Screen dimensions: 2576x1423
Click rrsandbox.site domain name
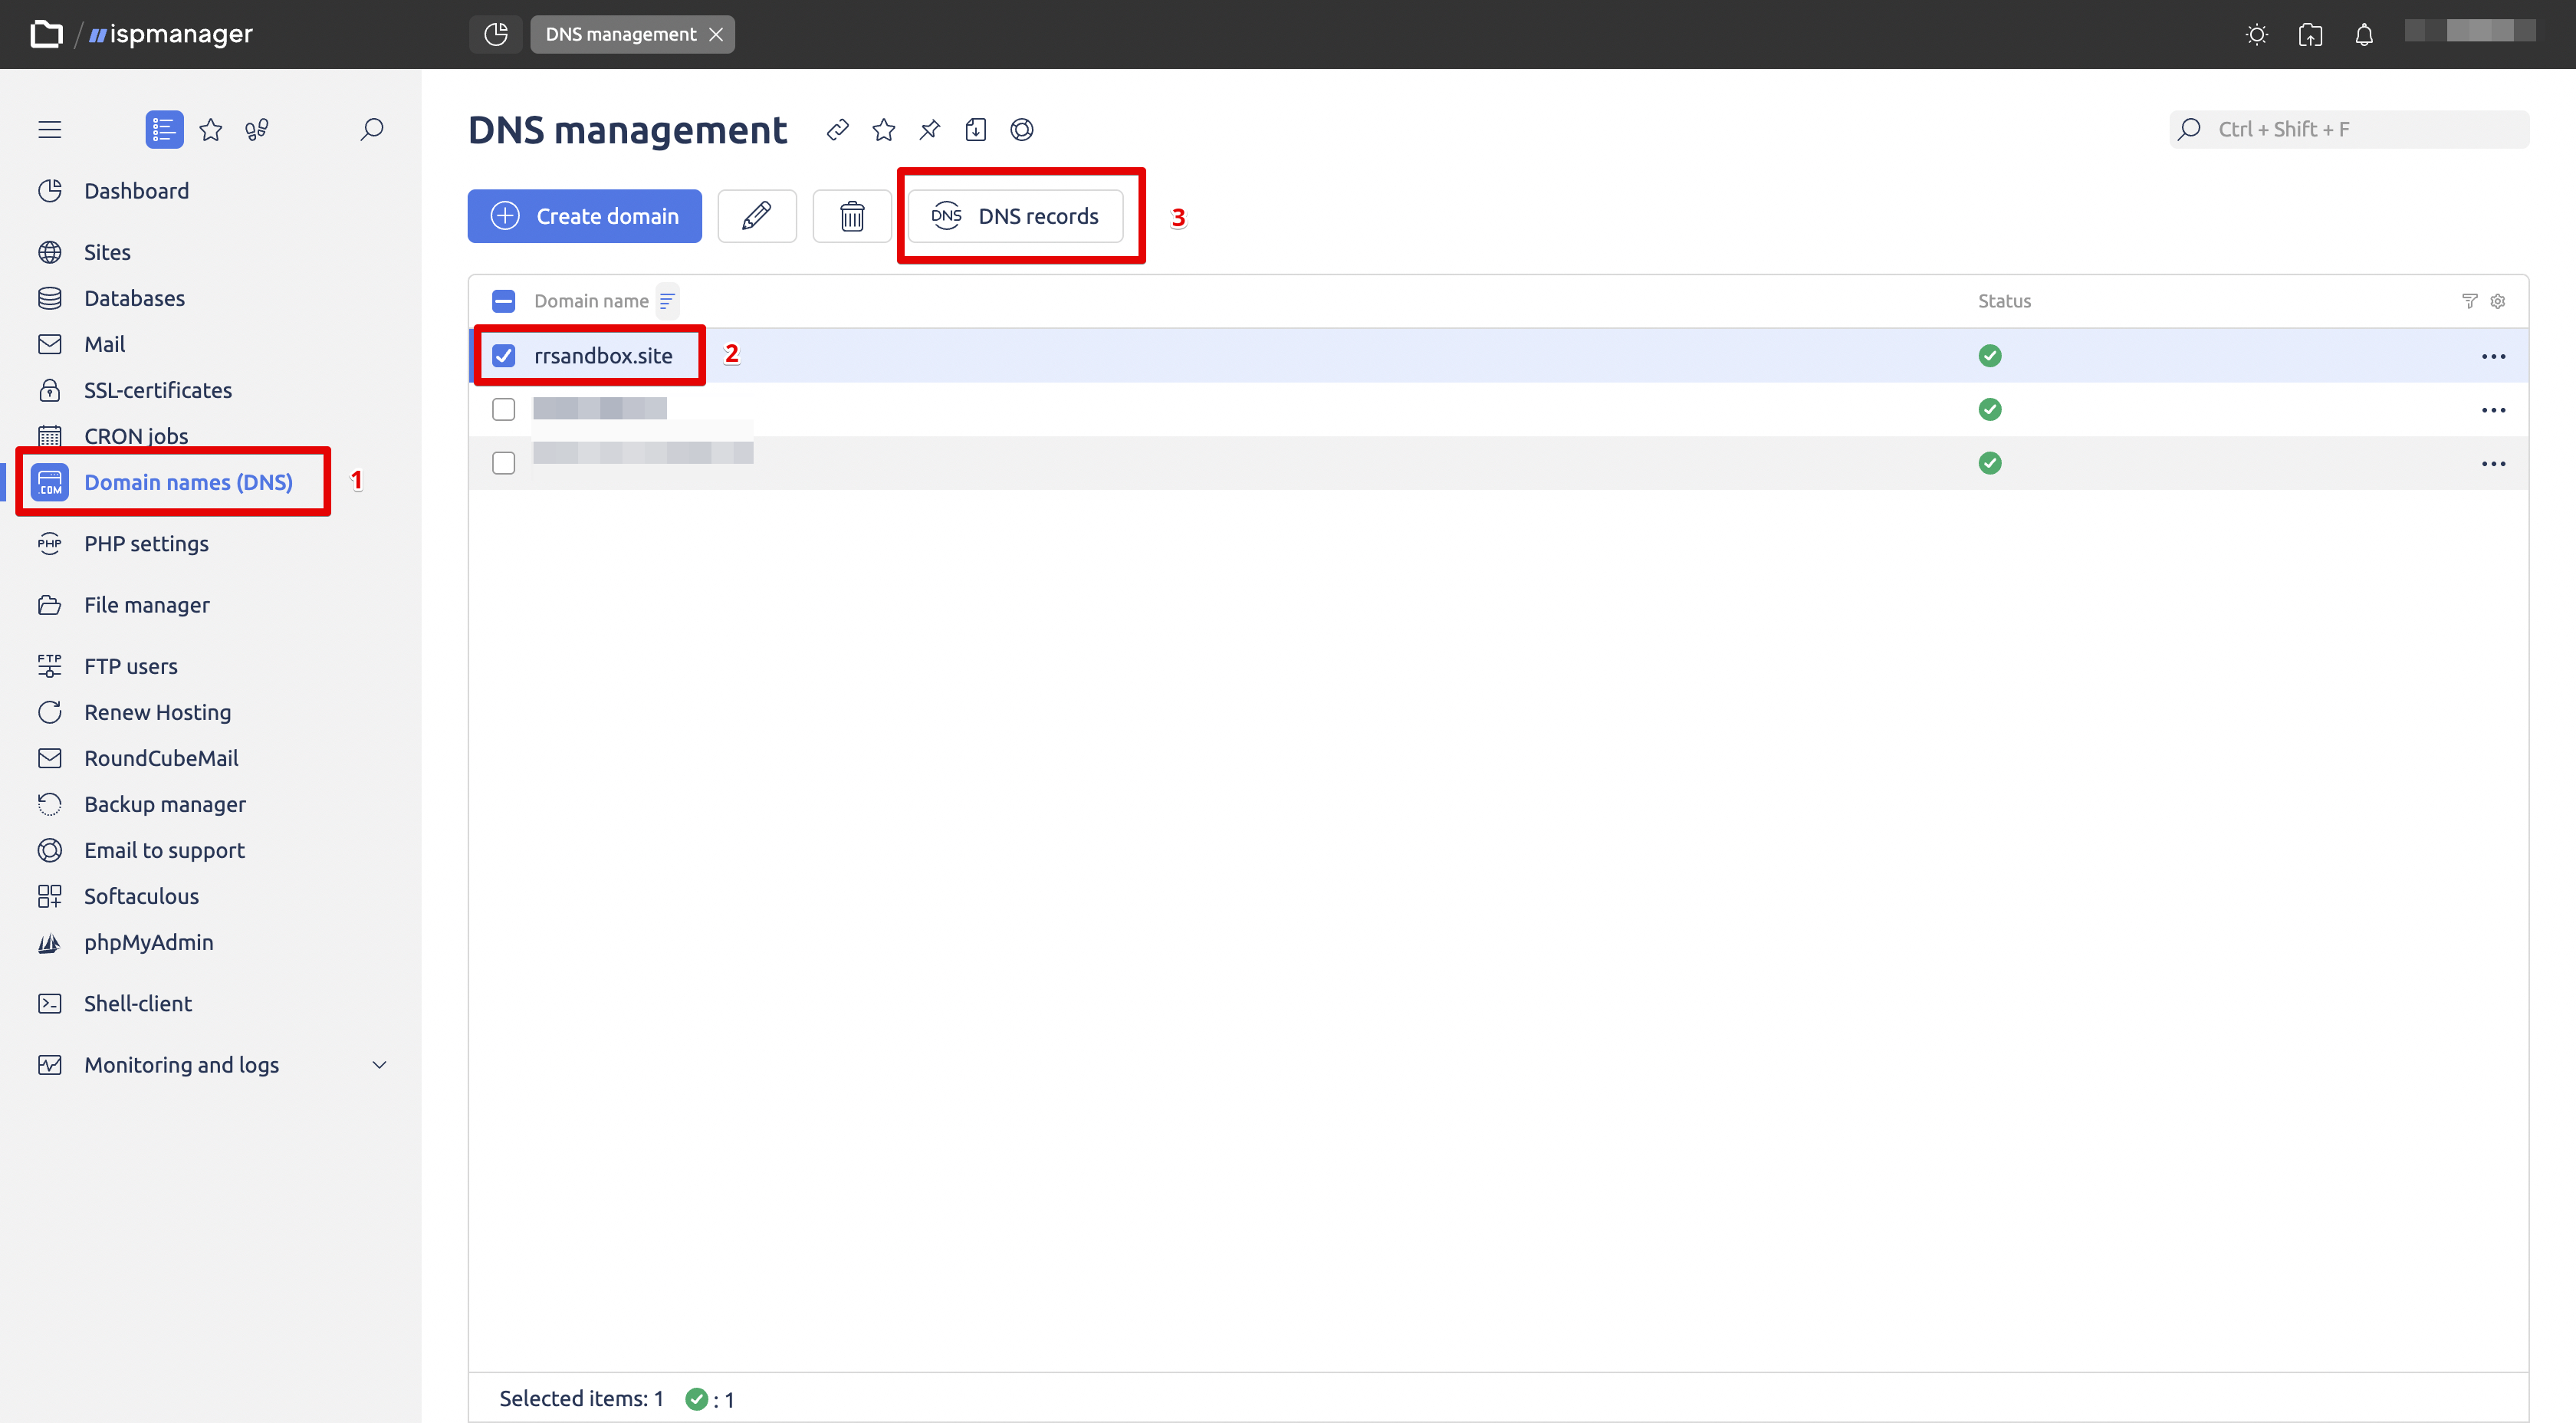tap(603, 356)
